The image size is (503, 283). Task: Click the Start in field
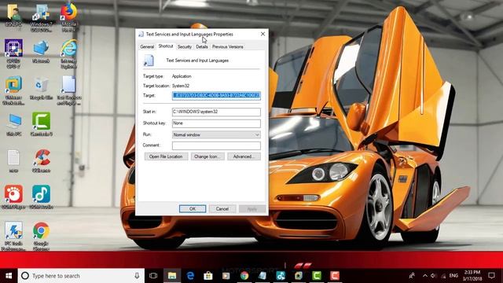pos(216,112)
